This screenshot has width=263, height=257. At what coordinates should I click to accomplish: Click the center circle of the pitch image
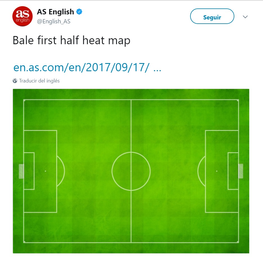coord(131,171)
